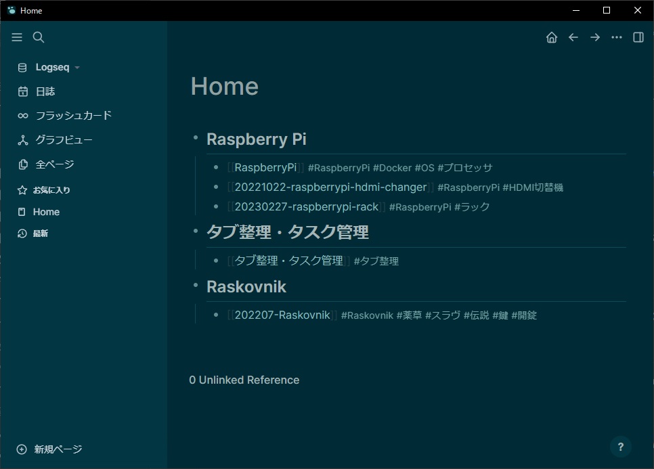
Task: Open the #OS tag
Action: tap(424, 168)
